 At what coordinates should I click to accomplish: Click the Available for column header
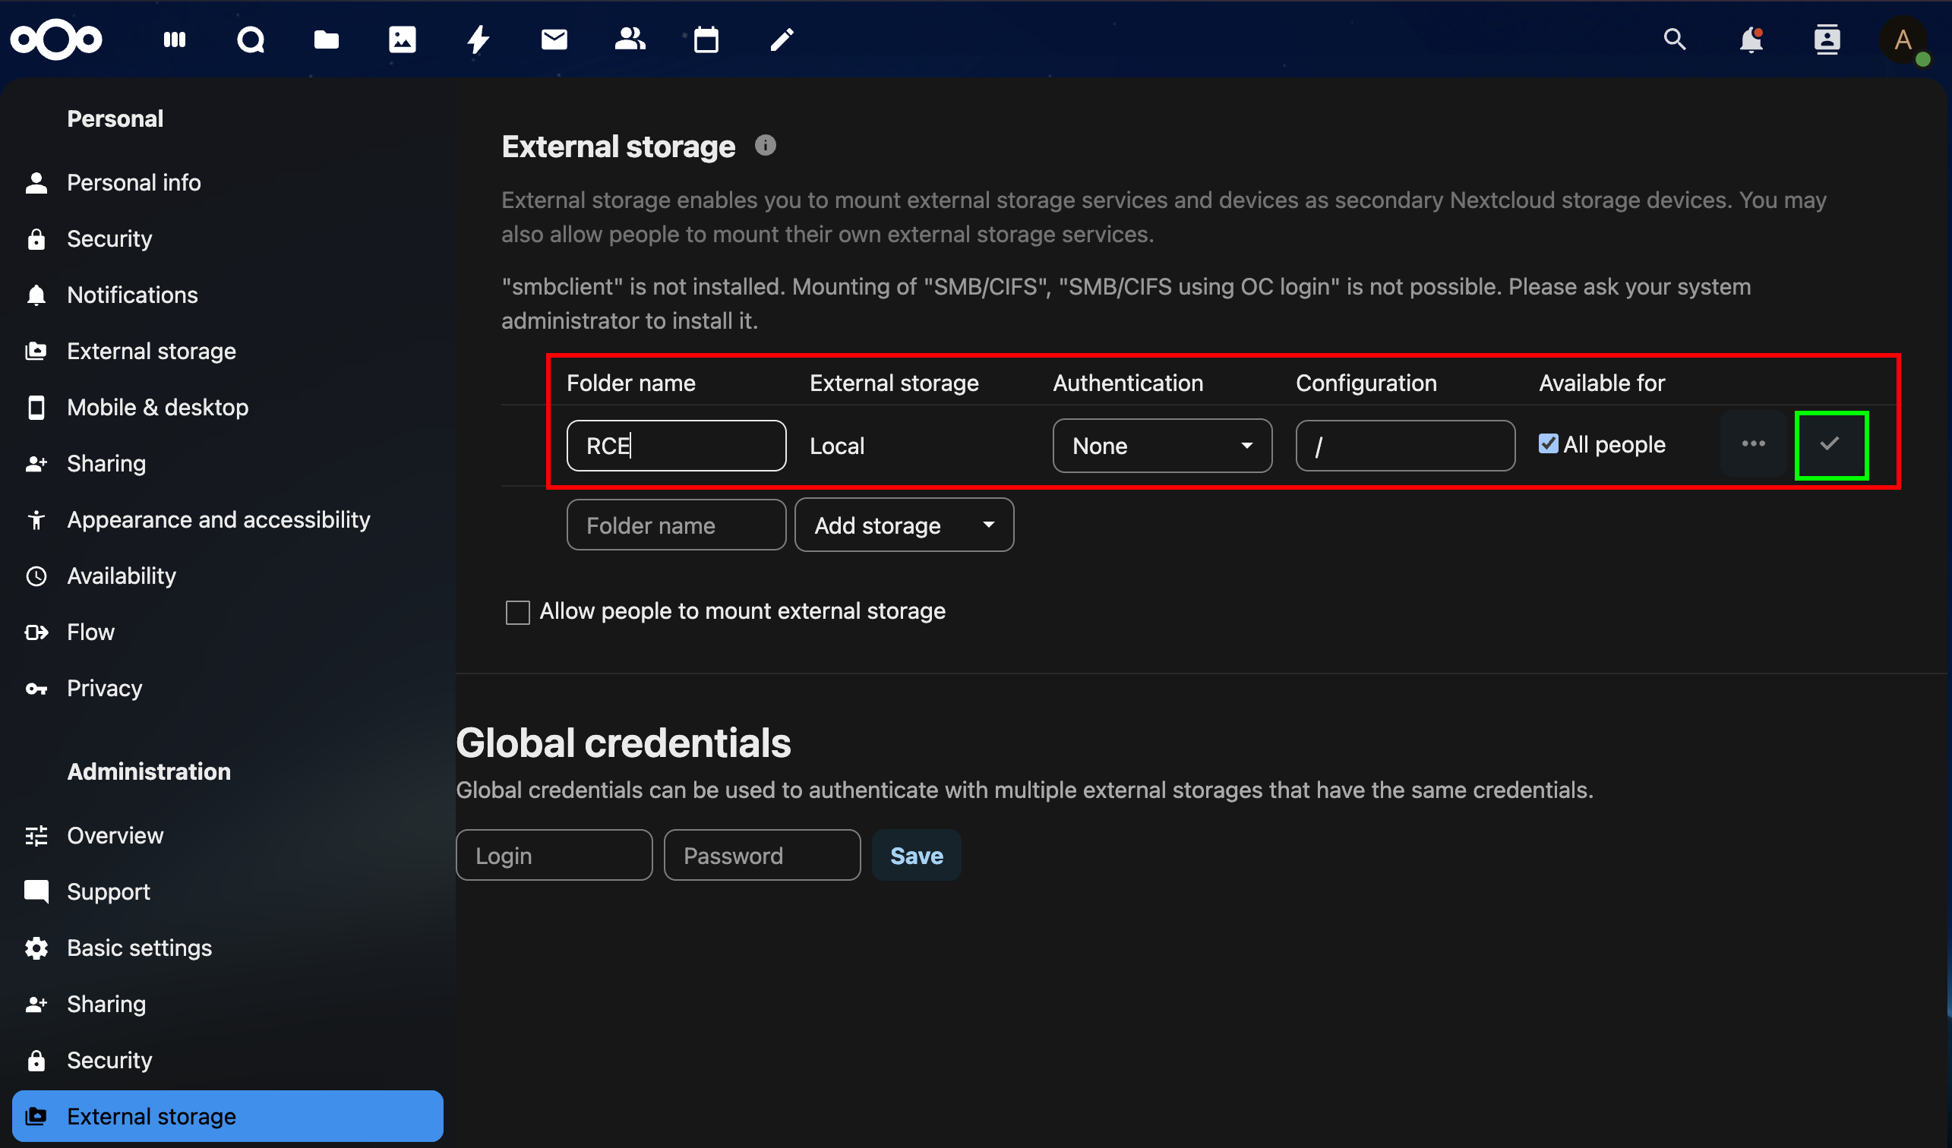point(1602,383)
